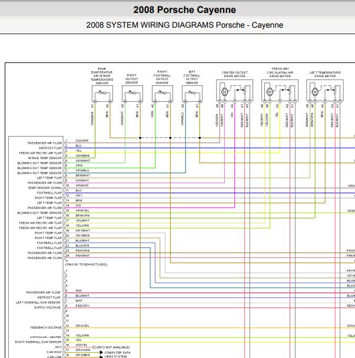Image resolution: width=355 pixels, height=358 pixels.
Task: Click the VIO/YEL wire label at pin 16
Action: click(x=81, y=345)
